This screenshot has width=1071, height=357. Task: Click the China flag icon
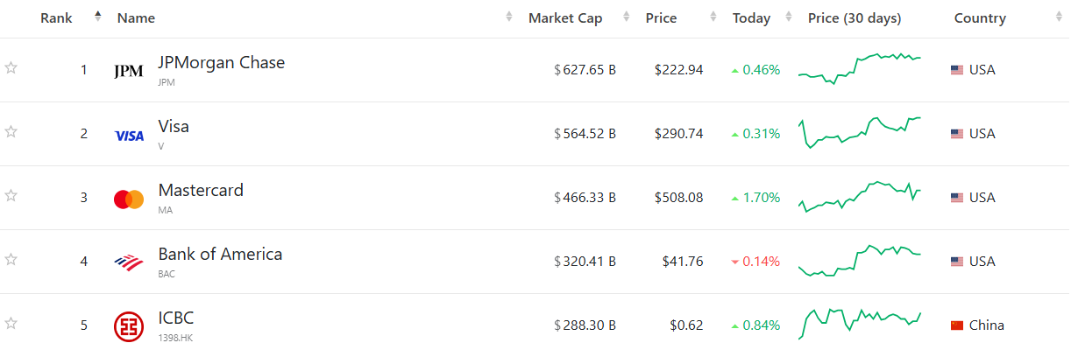(x=957, y=325)
